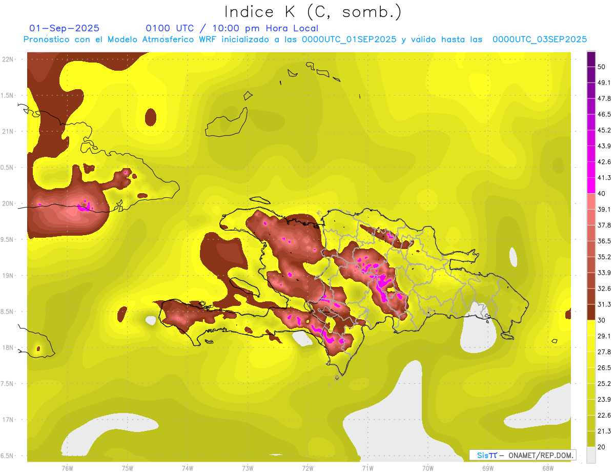Click the colorbar value "37.8"
The height and width of the screenshot is (475, 615).
coord(604,225)
